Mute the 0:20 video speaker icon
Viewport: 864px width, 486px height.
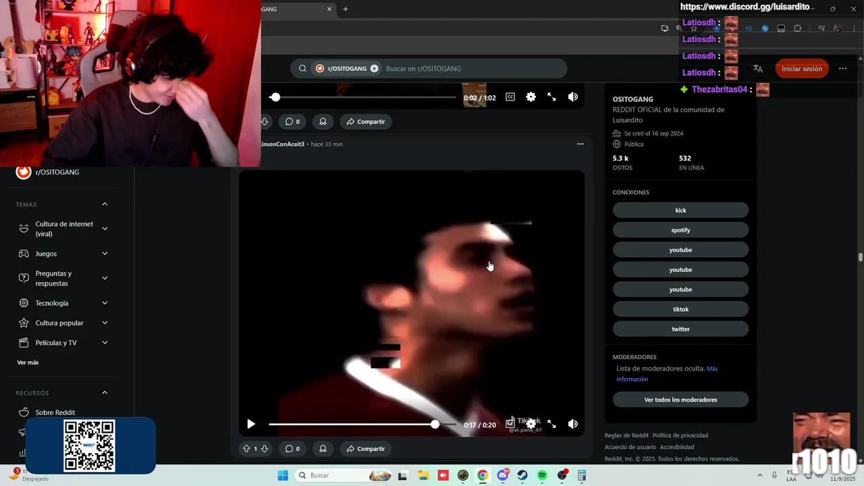[x=572, y=424]
